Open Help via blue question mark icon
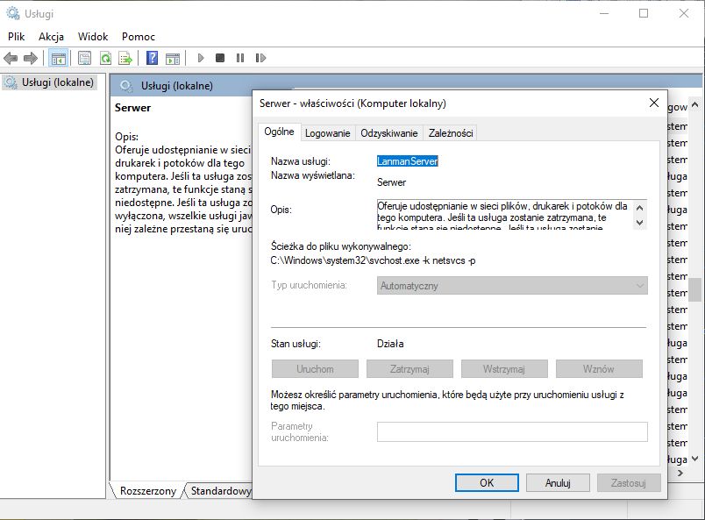This screenshot has height=520, width=705. pyautogui.click(x=153, y=58)
